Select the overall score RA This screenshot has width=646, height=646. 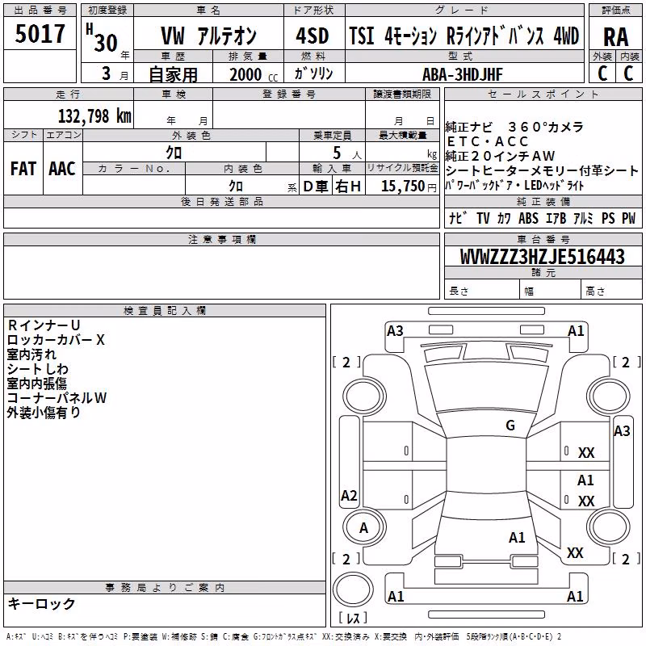pyautogui.click(x=615, y=37)
